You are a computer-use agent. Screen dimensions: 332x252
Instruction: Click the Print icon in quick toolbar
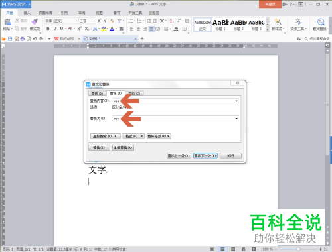[x=23, y=39]
